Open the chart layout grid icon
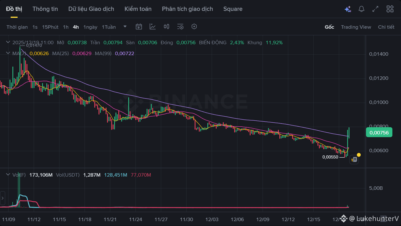Viewport: 401px width, 226px height. [x=390, y=9]
